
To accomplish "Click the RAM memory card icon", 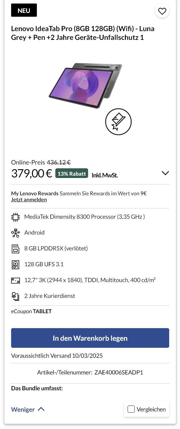I will point(15,249).
